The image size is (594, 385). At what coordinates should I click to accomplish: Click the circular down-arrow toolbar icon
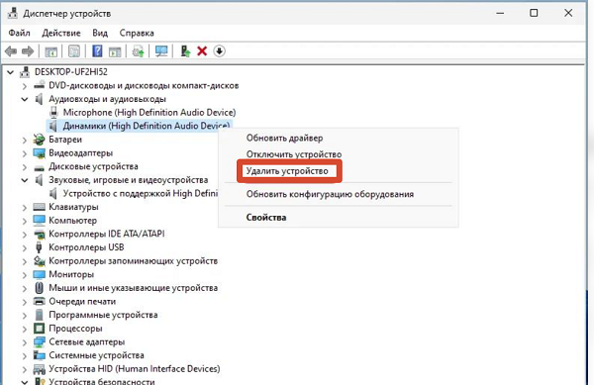[220, 51]
